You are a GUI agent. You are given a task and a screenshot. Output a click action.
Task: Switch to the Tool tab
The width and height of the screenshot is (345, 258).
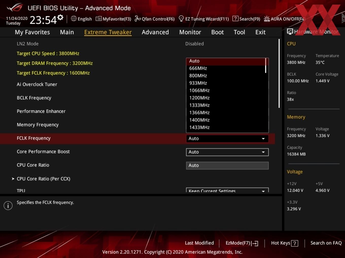click(239, 32)
